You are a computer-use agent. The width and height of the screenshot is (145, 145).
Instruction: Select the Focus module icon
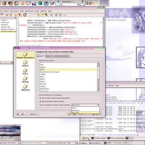[x=25, y=71]
